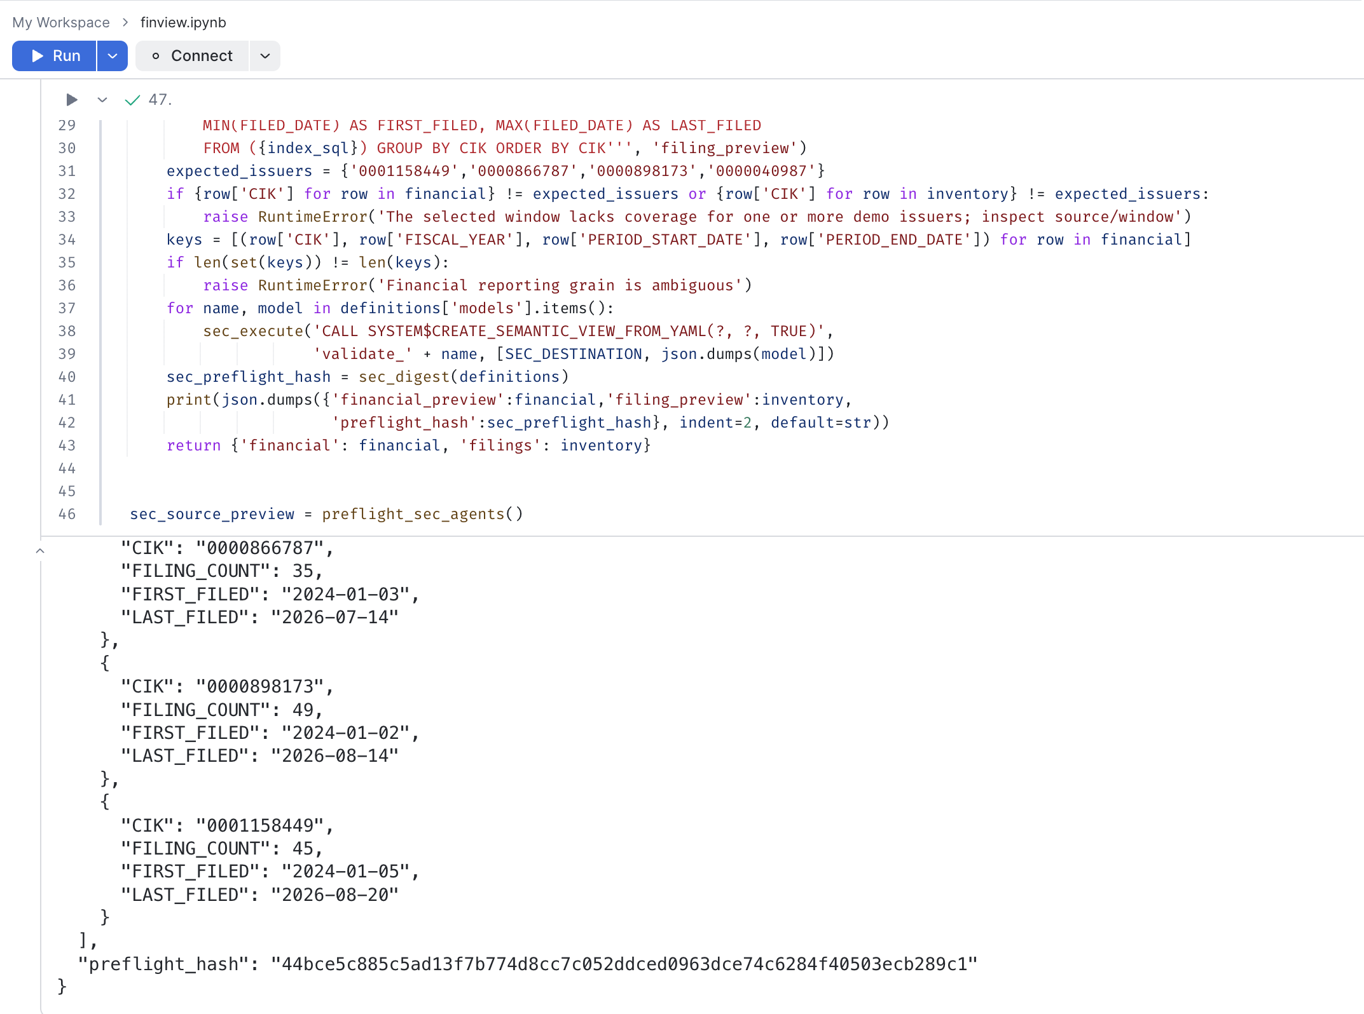The height and width of the screenshot is (1014, 1364).
Task: Click output "CIK": "0000898173"
Action: (227, 686)
